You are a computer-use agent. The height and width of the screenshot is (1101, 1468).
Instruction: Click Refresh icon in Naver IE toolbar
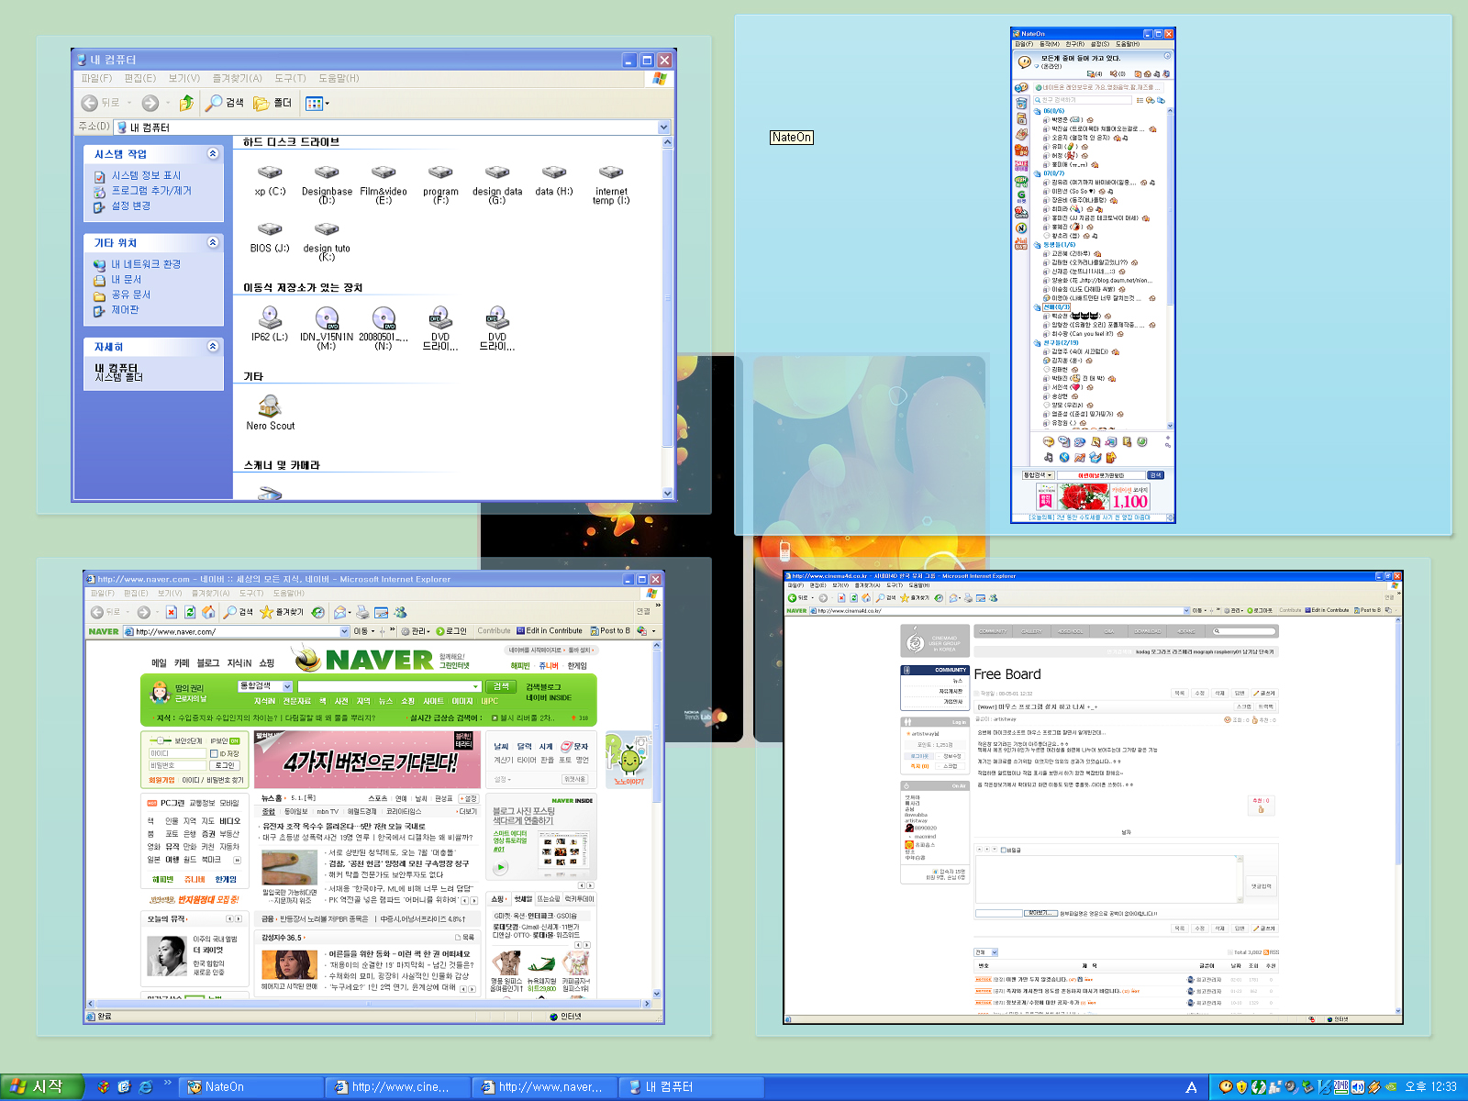coord(190,612)
